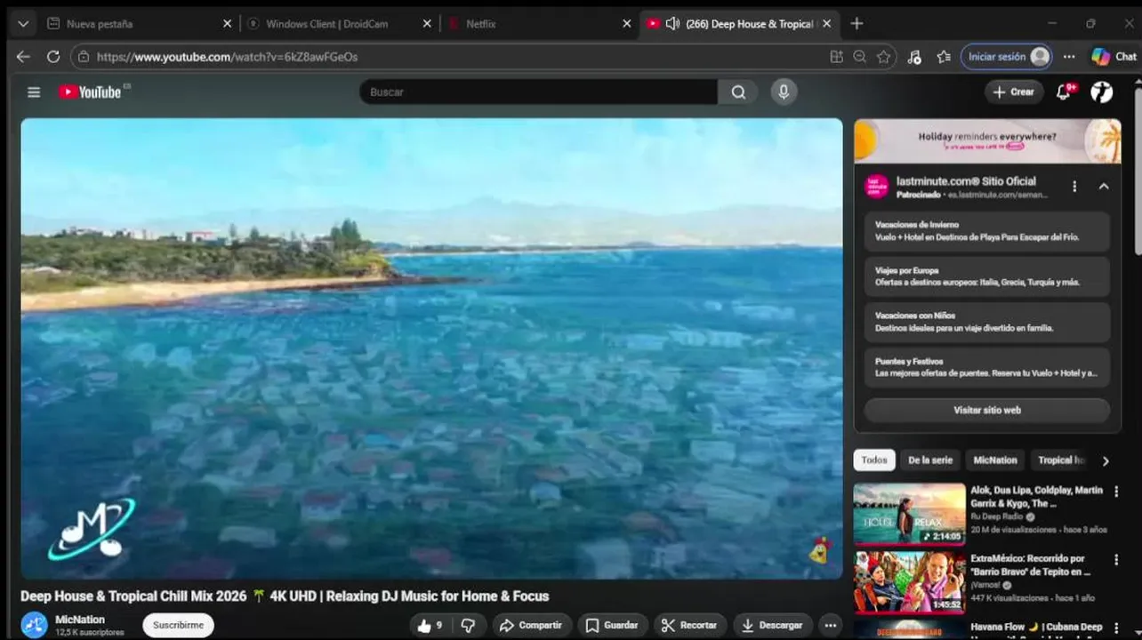
Task: Select the MicNation filter chip
Action: [x=995, y=460]
